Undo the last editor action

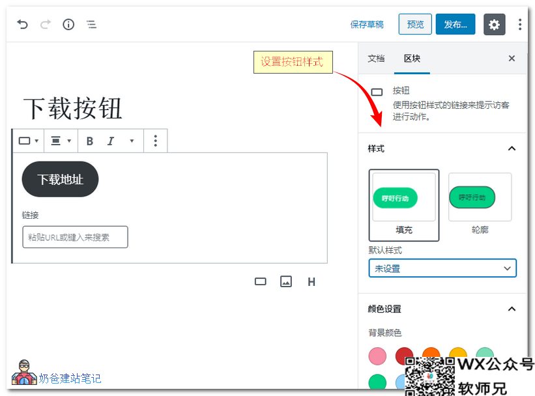coord(23,25)
